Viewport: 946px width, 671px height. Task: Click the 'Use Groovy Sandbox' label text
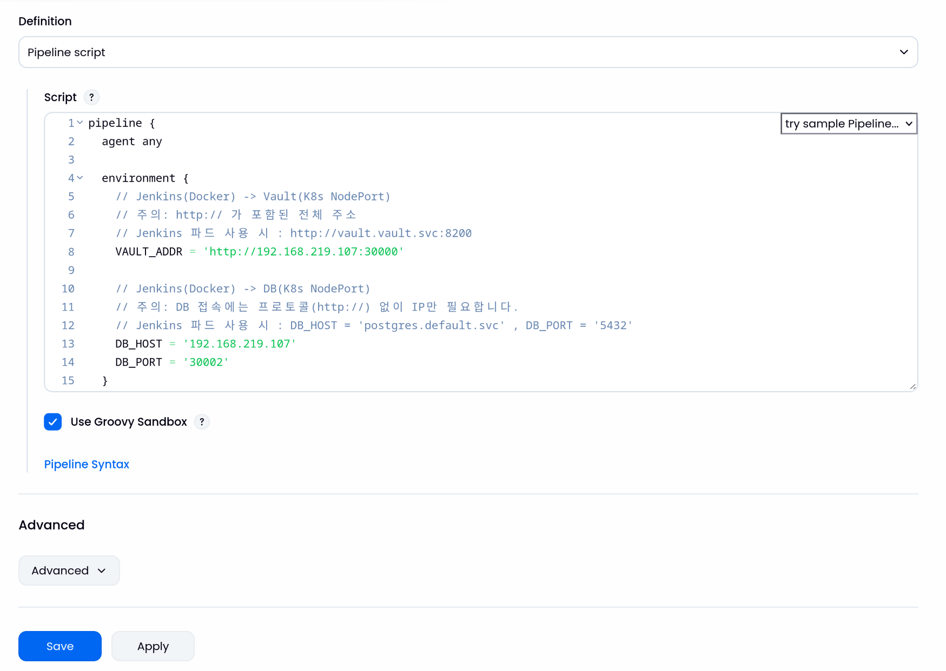129,422
